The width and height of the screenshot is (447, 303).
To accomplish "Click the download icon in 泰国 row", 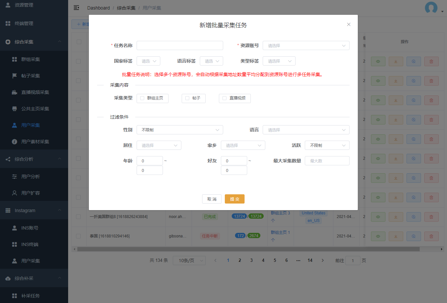I will (x=396, y=236).
